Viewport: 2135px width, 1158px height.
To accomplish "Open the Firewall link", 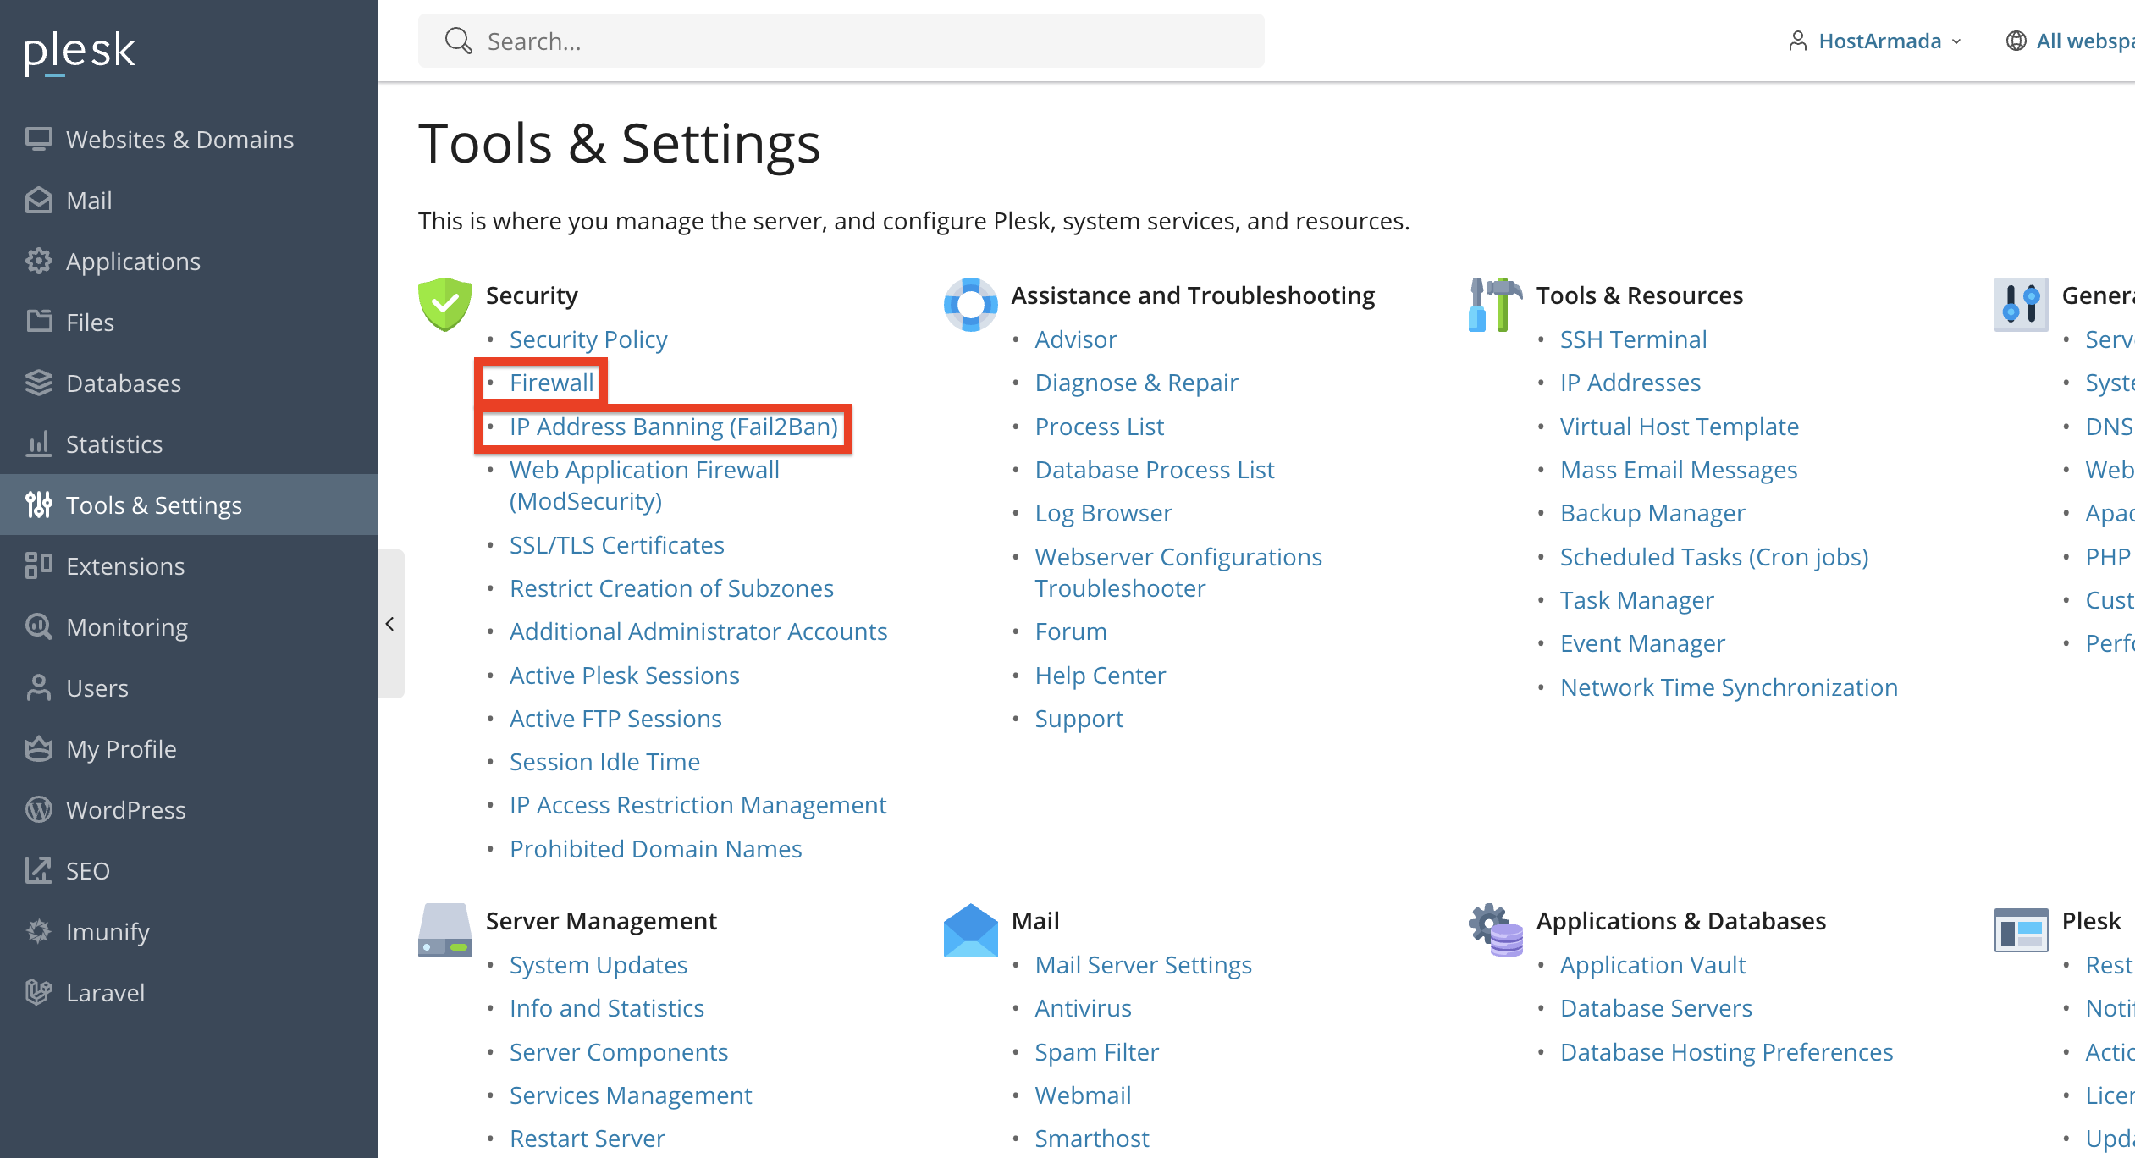I will click(551, 383).
